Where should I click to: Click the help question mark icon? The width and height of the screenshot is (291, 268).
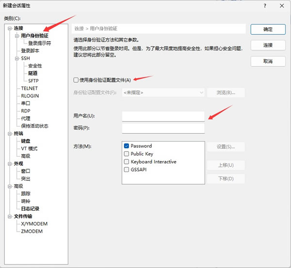(x=265, y=6)
